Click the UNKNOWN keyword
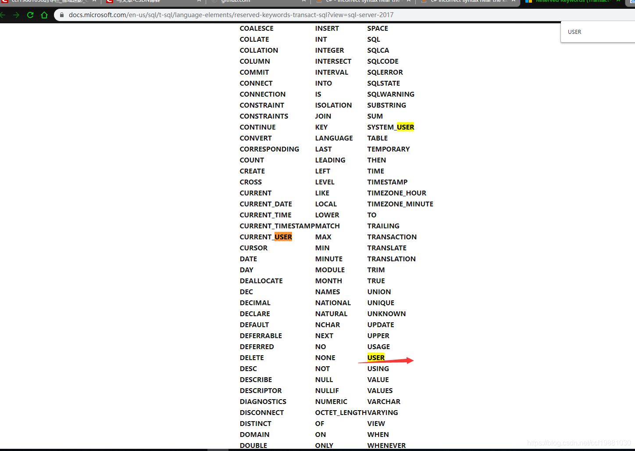This screenshot has width=635, height=451. coord(386,314)
